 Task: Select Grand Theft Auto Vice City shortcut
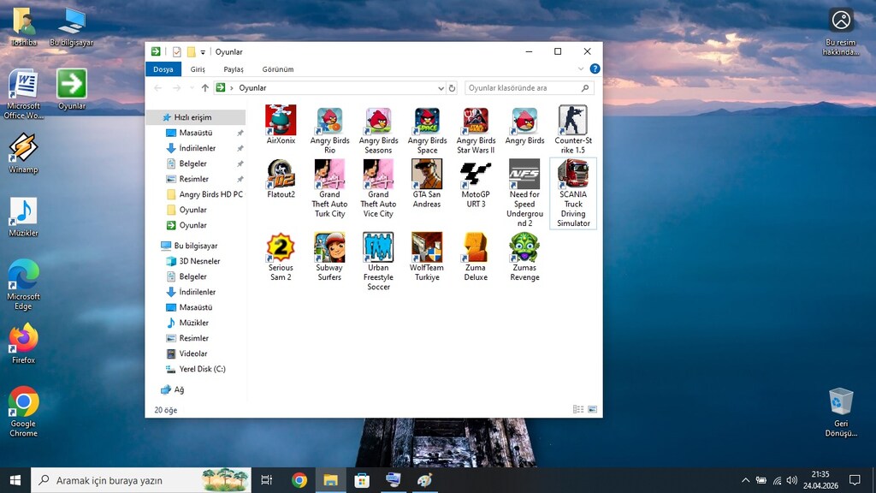[378, 188]
